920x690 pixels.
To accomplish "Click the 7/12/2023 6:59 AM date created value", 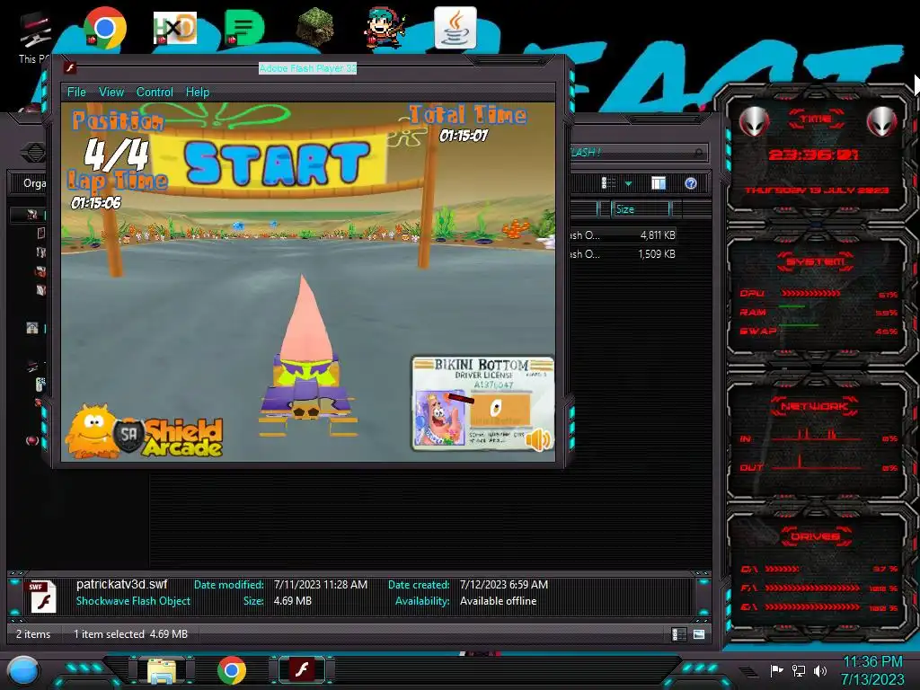I will point(504,585).
